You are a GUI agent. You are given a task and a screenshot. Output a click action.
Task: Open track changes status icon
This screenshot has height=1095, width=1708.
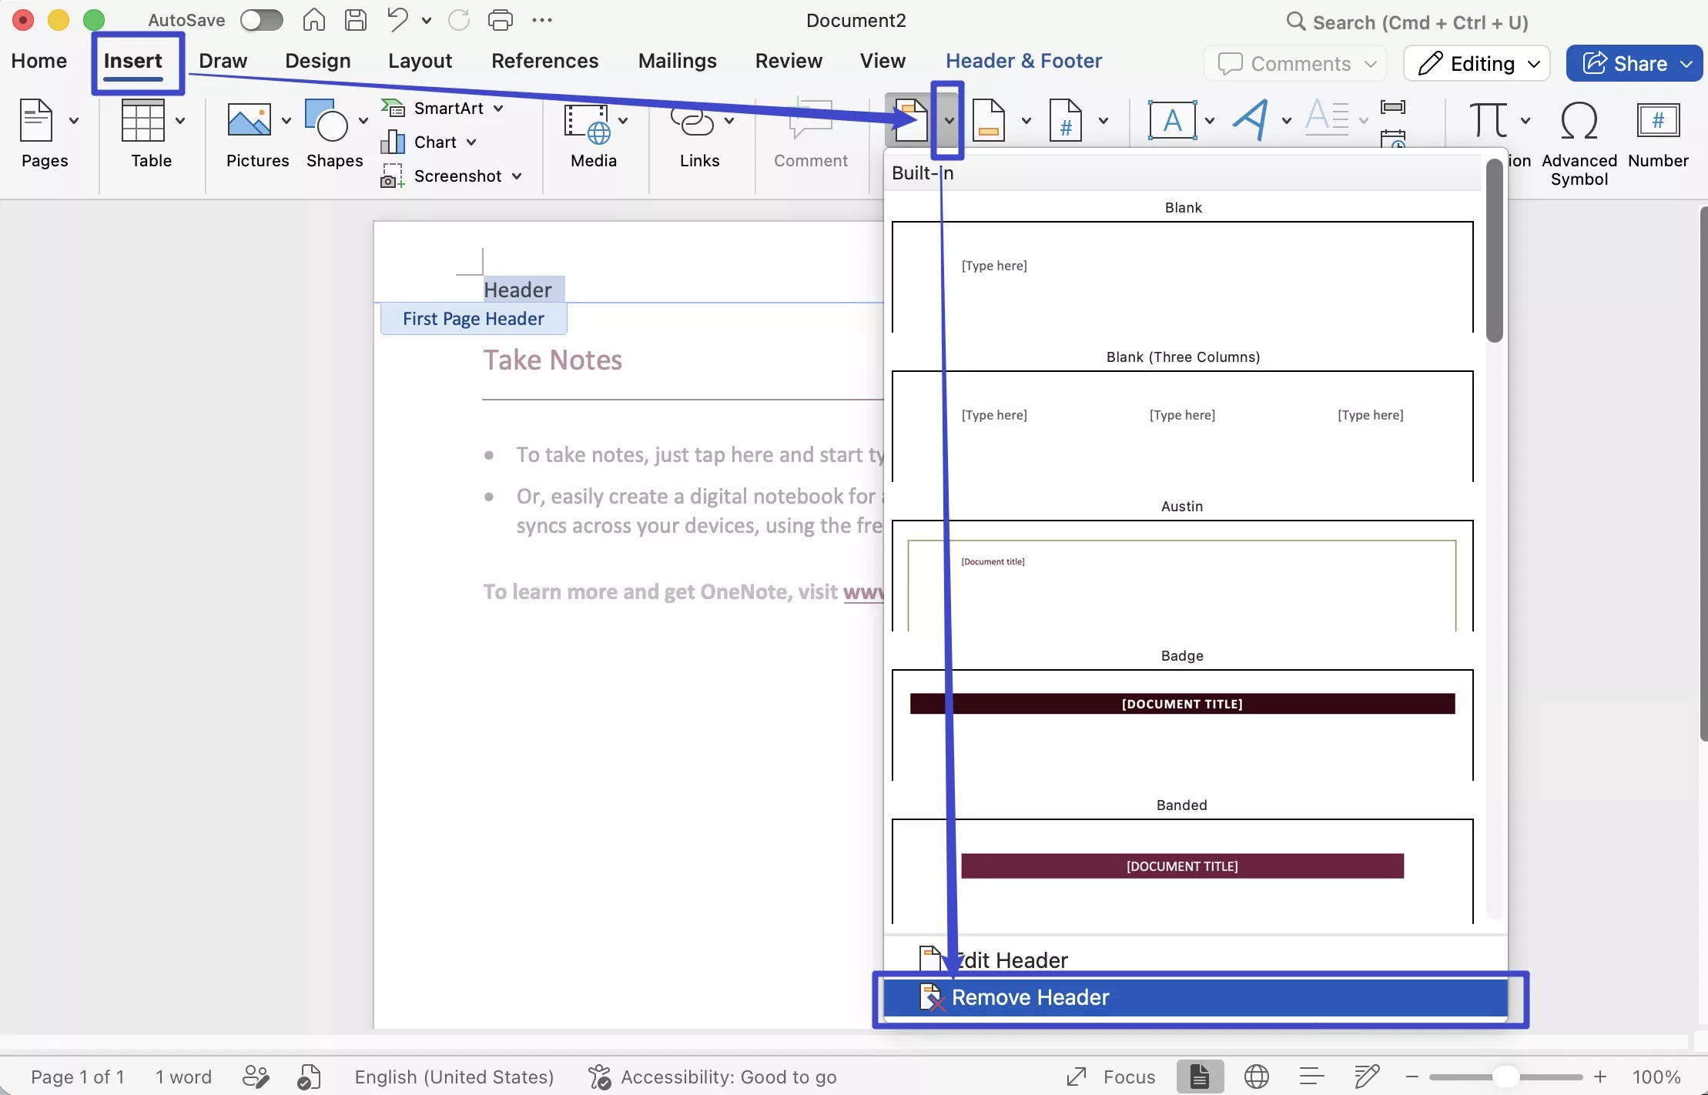(256, 1077)
